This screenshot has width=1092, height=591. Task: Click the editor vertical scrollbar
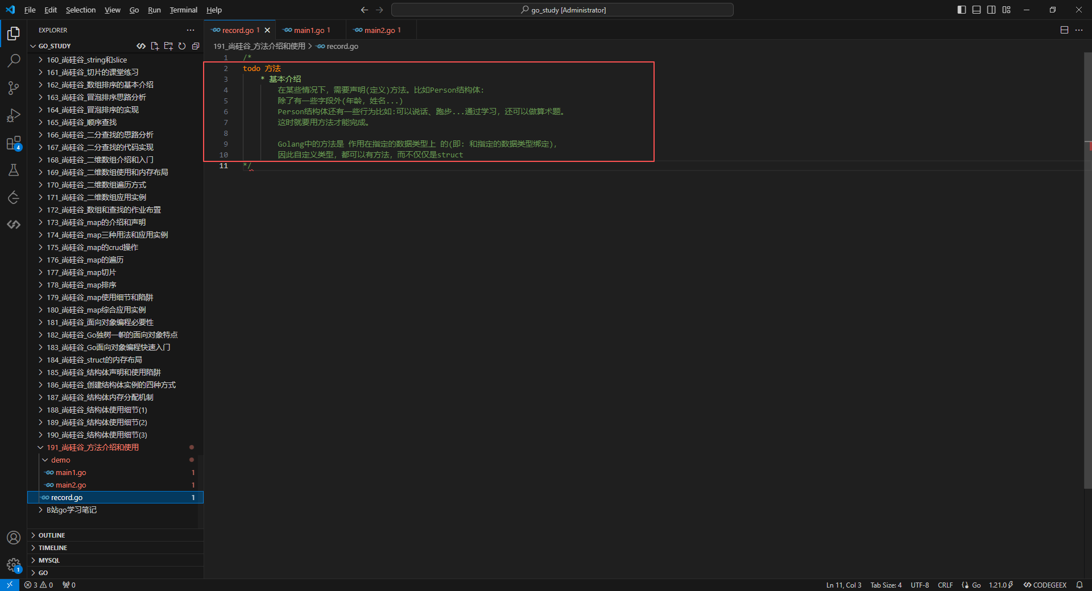tap(1087, 270)
